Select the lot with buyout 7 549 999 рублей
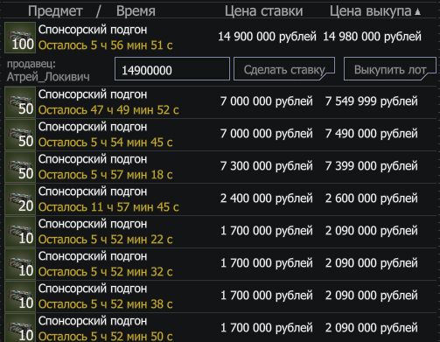 pos(220,102)
